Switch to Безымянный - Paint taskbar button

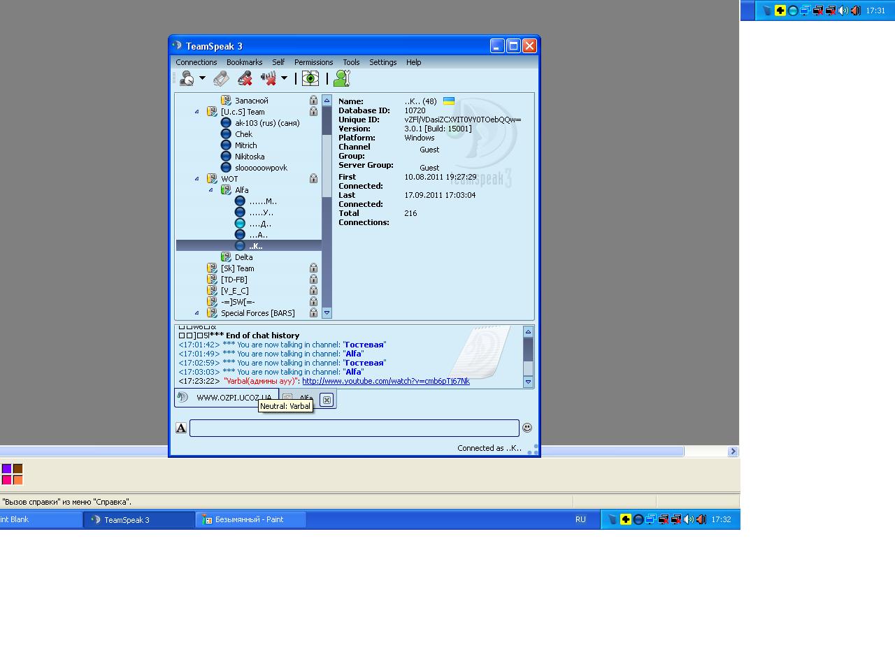coord(251,519)
